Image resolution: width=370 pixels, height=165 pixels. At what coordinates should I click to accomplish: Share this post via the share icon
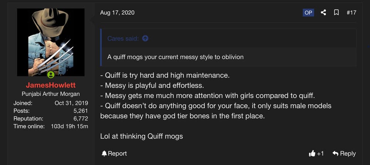point(323,13)
